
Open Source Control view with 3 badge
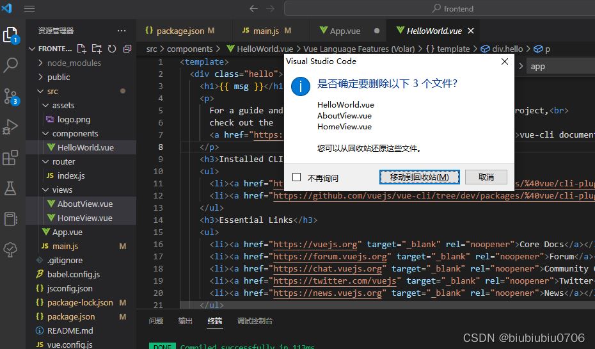(11, 96)
